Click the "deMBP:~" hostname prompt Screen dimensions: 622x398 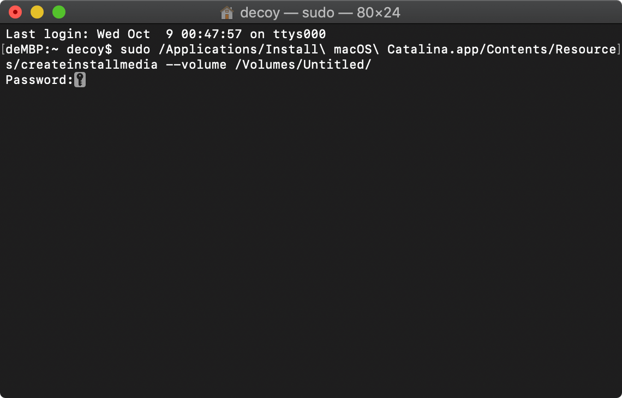(x=32, y=50)
